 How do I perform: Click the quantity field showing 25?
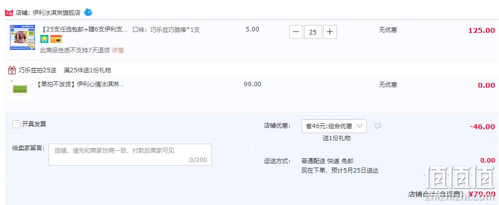coord(313,32)
